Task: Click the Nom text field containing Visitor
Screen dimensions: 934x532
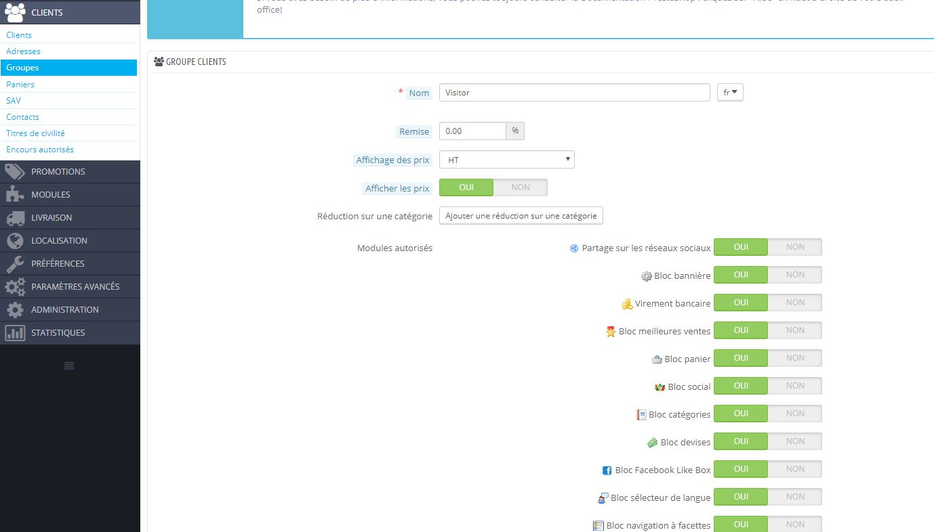Action: click(x=575, y=92)
